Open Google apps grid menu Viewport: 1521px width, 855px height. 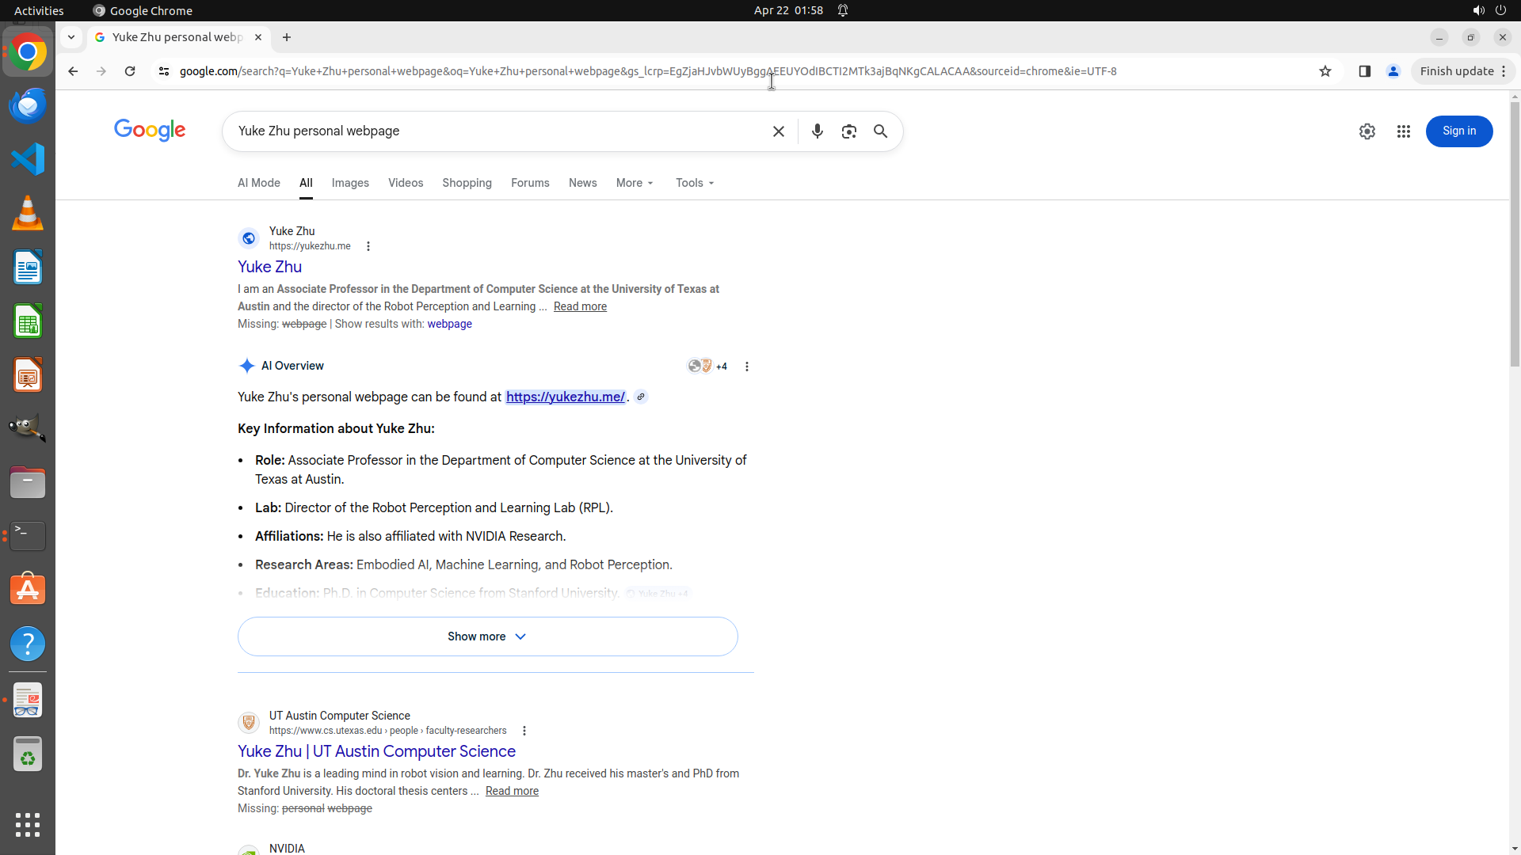pos(1403,131)
